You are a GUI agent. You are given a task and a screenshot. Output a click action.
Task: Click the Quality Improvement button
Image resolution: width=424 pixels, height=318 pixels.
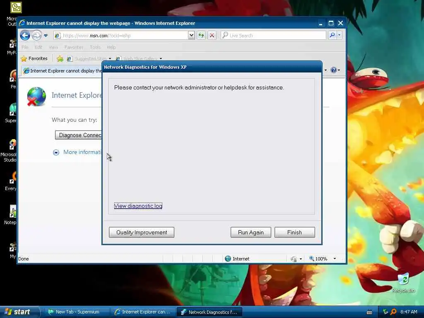click(x=142, y=232)
